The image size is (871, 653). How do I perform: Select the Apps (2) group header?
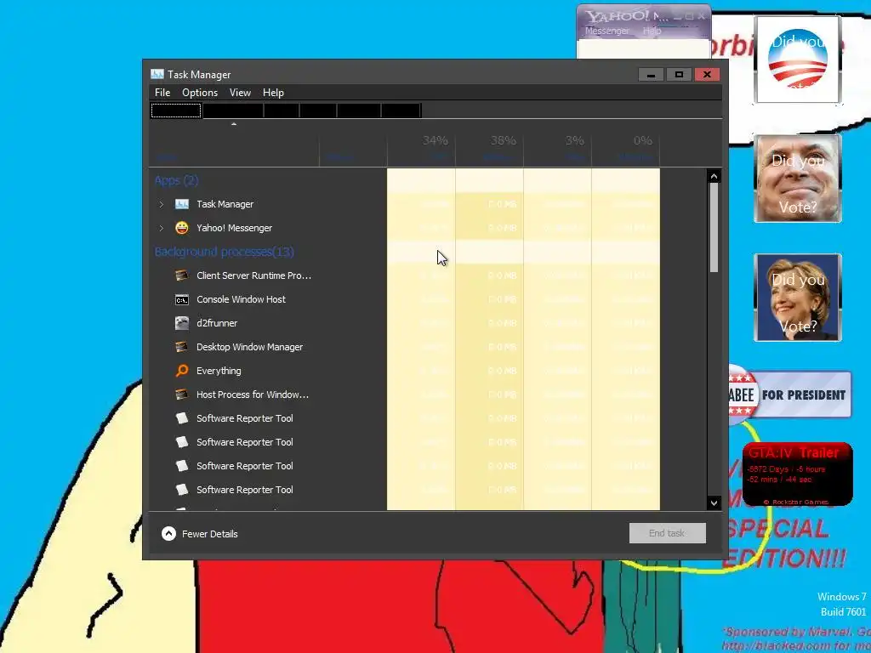(x=176, y=180)
